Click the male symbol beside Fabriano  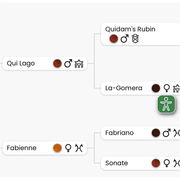pyautogui.click(x=167, y=133)
